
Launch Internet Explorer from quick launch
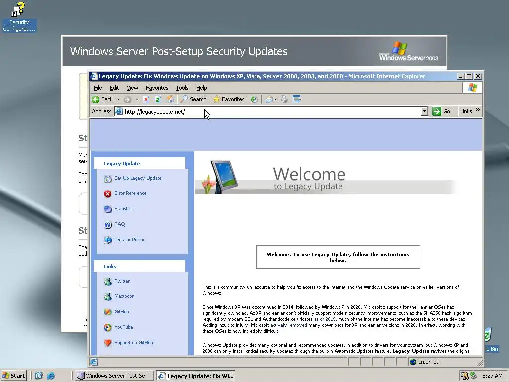(x=51, y=376)
